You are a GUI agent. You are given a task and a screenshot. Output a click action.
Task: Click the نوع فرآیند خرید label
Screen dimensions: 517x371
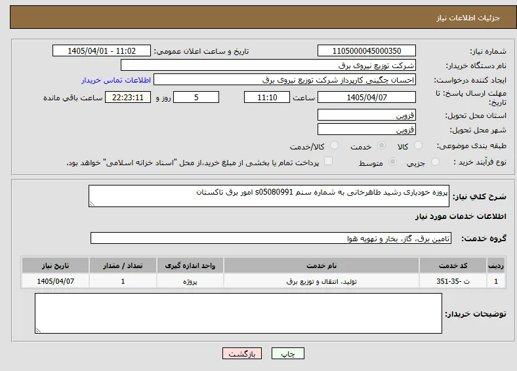click(480, 162)
